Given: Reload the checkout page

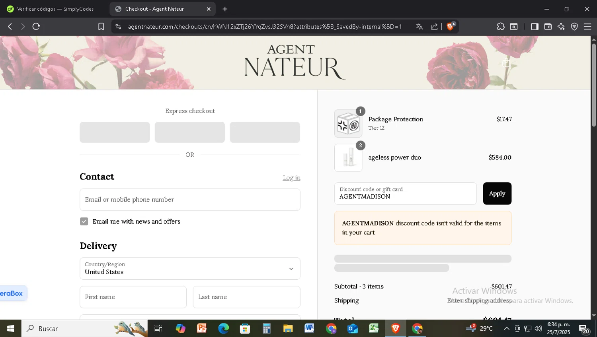Looking at the screenshot, I should (36, 27).
